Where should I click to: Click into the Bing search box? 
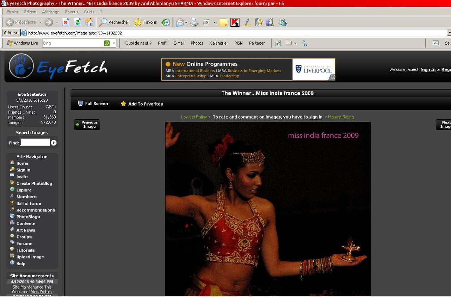pos(72,43)
